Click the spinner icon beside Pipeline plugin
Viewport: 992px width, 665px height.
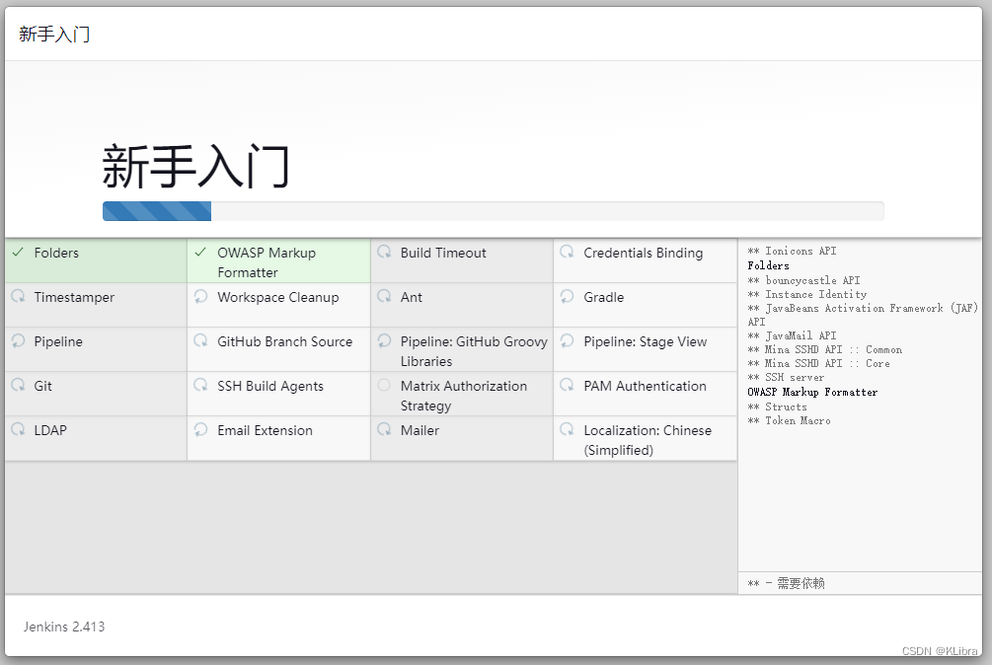pos(18,340)
